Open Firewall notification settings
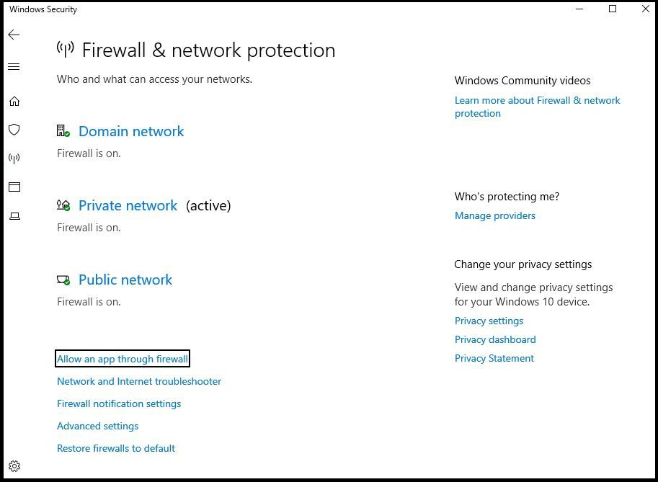This screenshot has height=482, width=658. click(x=119, y=403)
